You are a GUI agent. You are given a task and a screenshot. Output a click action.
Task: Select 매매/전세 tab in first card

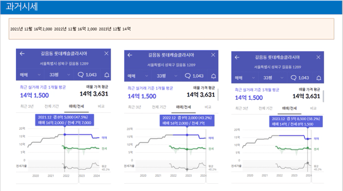(x=76, y=106)
